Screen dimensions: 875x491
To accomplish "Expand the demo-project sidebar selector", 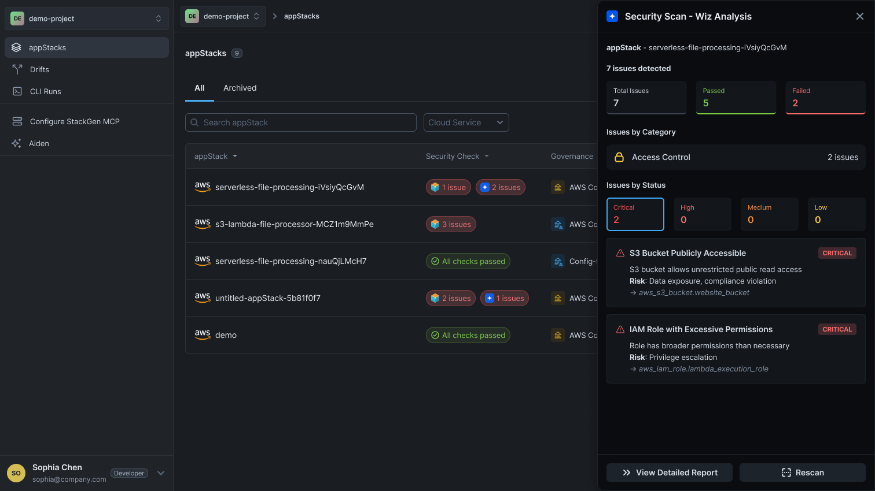I will click(87, 18).
